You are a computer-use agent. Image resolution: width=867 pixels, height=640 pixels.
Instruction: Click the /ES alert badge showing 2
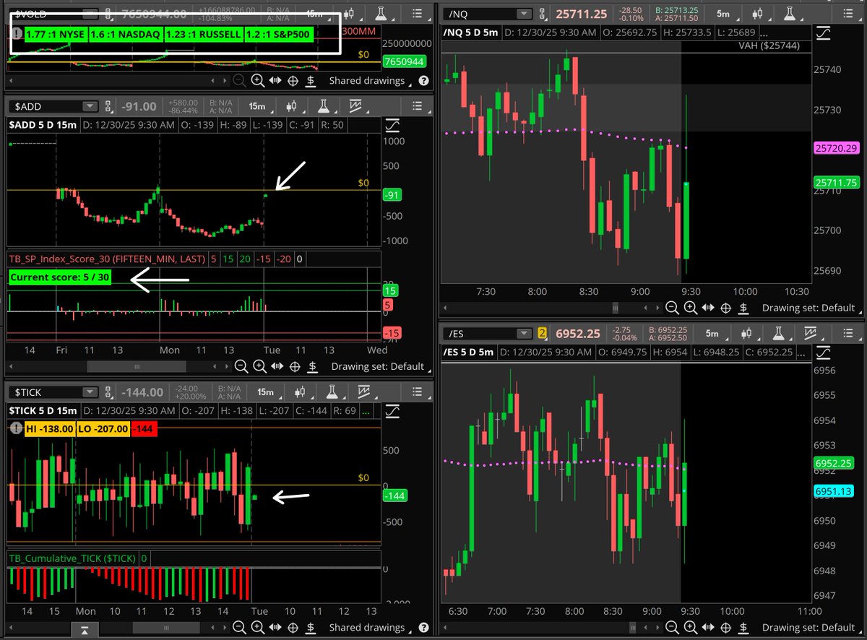542,334
